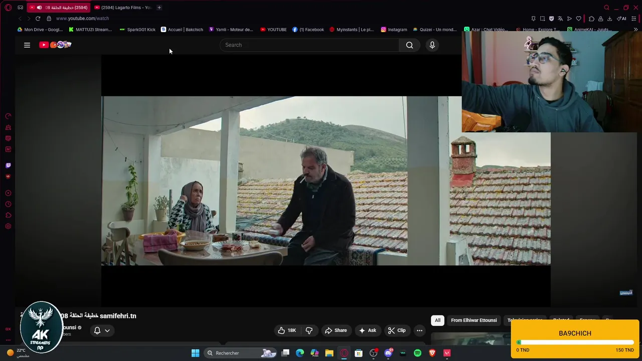Open the Instagram bookmark
Image resolution: width=642 pixels, height=361 pixels.
point(394,30)
